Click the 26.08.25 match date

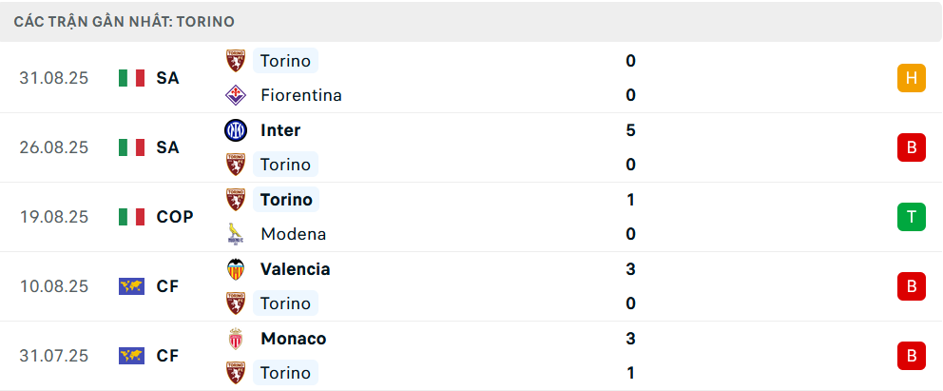click(54, 147)
